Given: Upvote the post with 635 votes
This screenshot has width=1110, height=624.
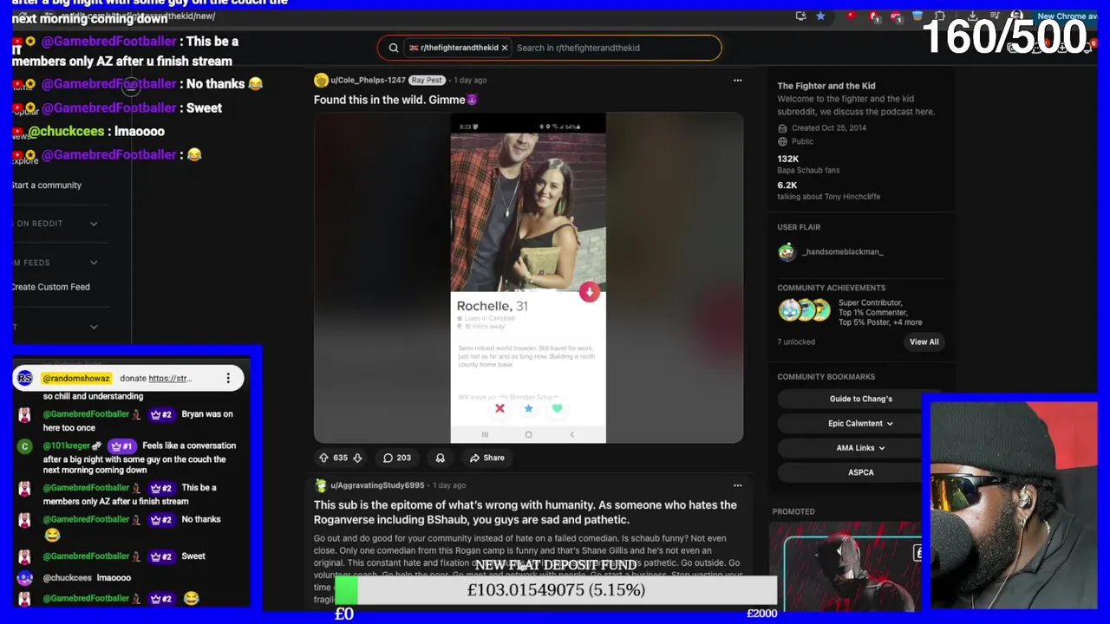Looking at the screenshot, I should click(323, 458).
